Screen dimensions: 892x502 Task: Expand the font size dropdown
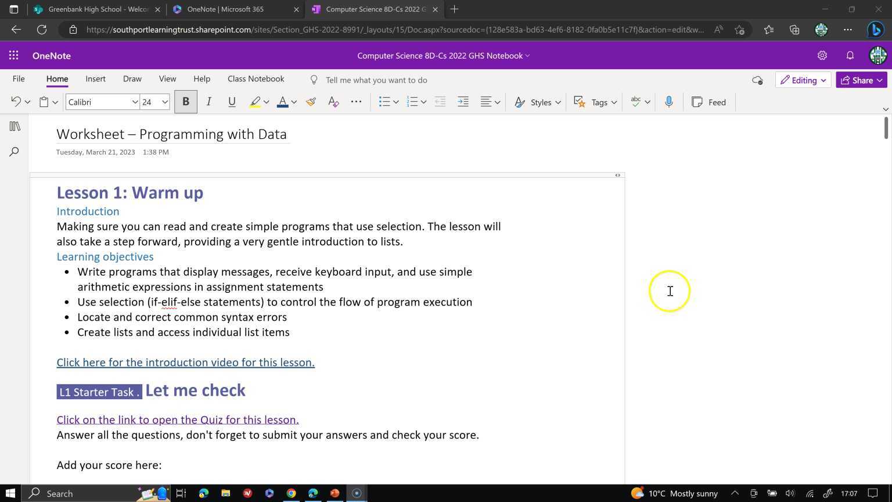click(165, 102)
